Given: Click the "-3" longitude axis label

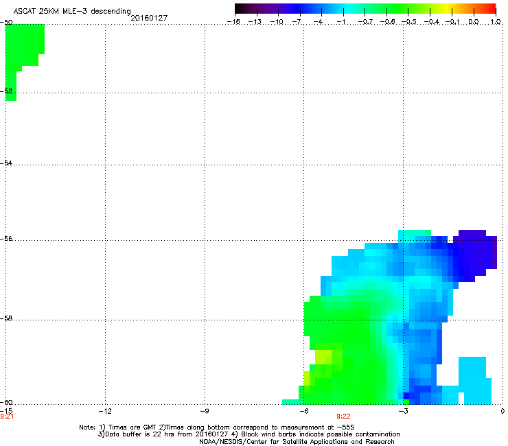Looking at the screenshot, I should click(403, 411).
